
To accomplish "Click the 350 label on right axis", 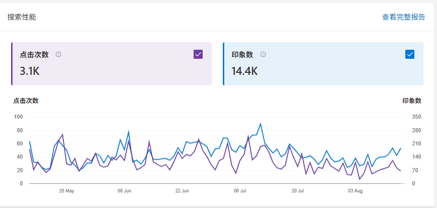I will (x=416, y=117).
